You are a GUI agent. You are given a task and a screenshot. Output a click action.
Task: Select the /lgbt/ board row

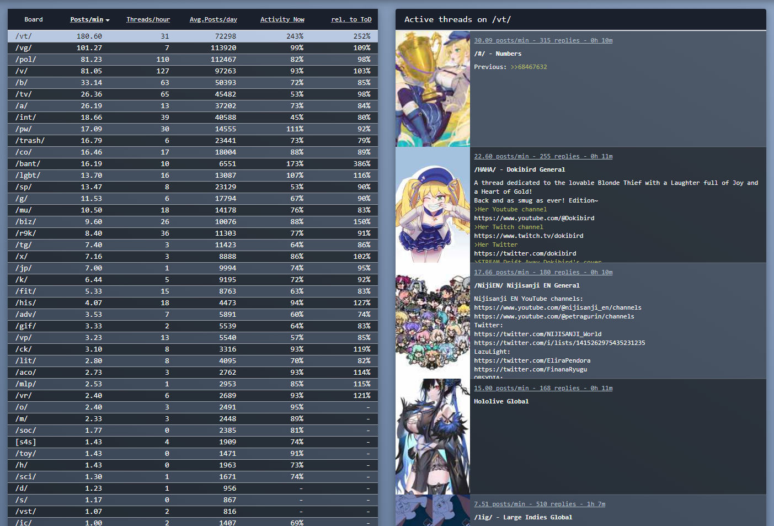193,176
